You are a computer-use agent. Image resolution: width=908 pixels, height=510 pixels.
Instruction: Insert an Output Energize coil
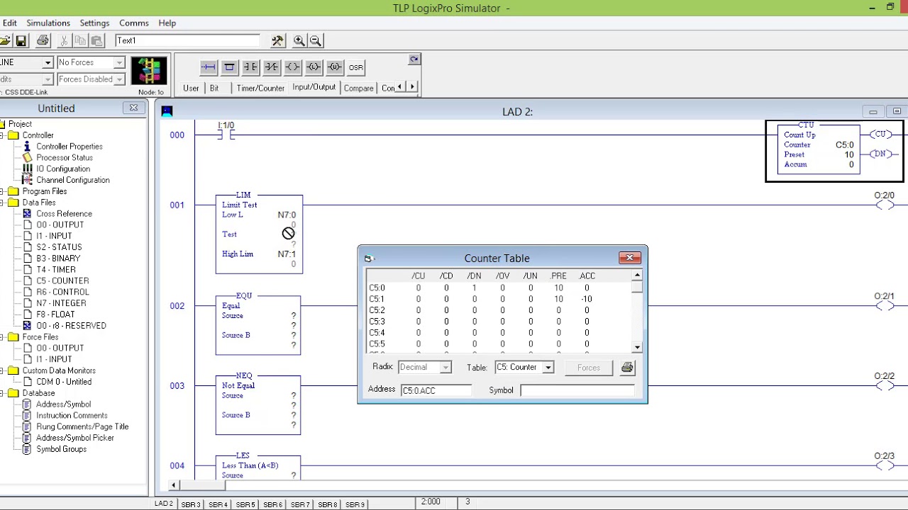(292, 67)
